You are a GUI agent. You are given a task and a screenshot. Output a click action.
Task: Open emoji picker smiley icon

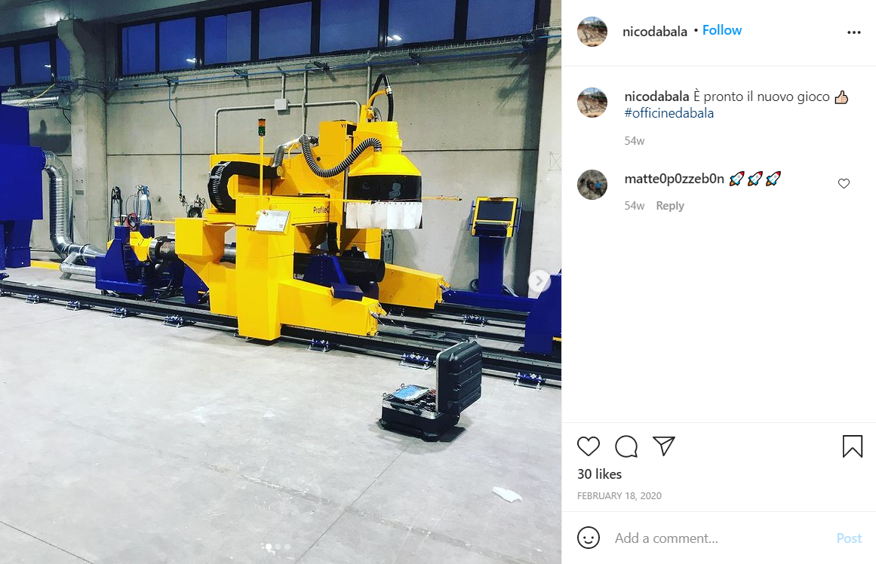pos(589,538)
